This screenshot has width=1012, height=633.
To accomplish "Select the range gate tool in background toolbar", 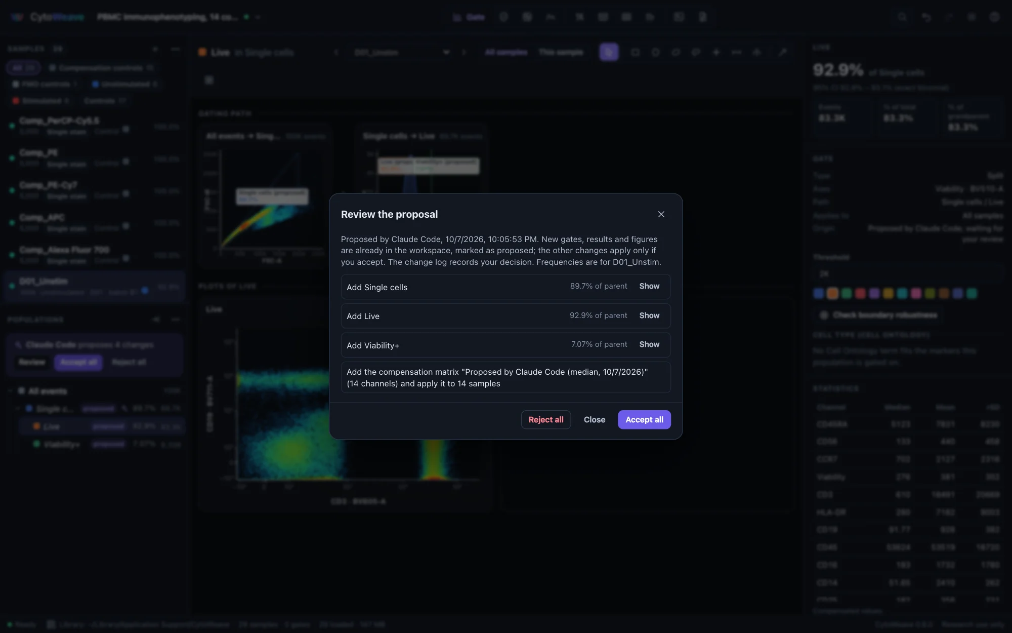I will 737,52.
